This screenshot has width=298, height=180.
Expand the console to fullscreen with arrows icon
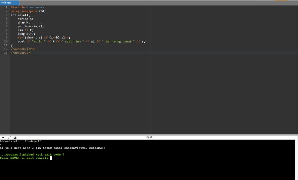click(9, 137)
